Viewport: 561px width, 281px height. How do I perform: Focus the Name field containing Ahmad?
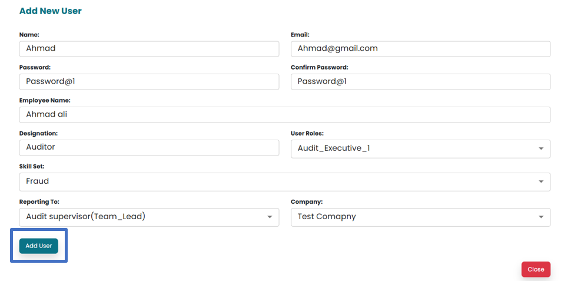(x=149, y=49)
